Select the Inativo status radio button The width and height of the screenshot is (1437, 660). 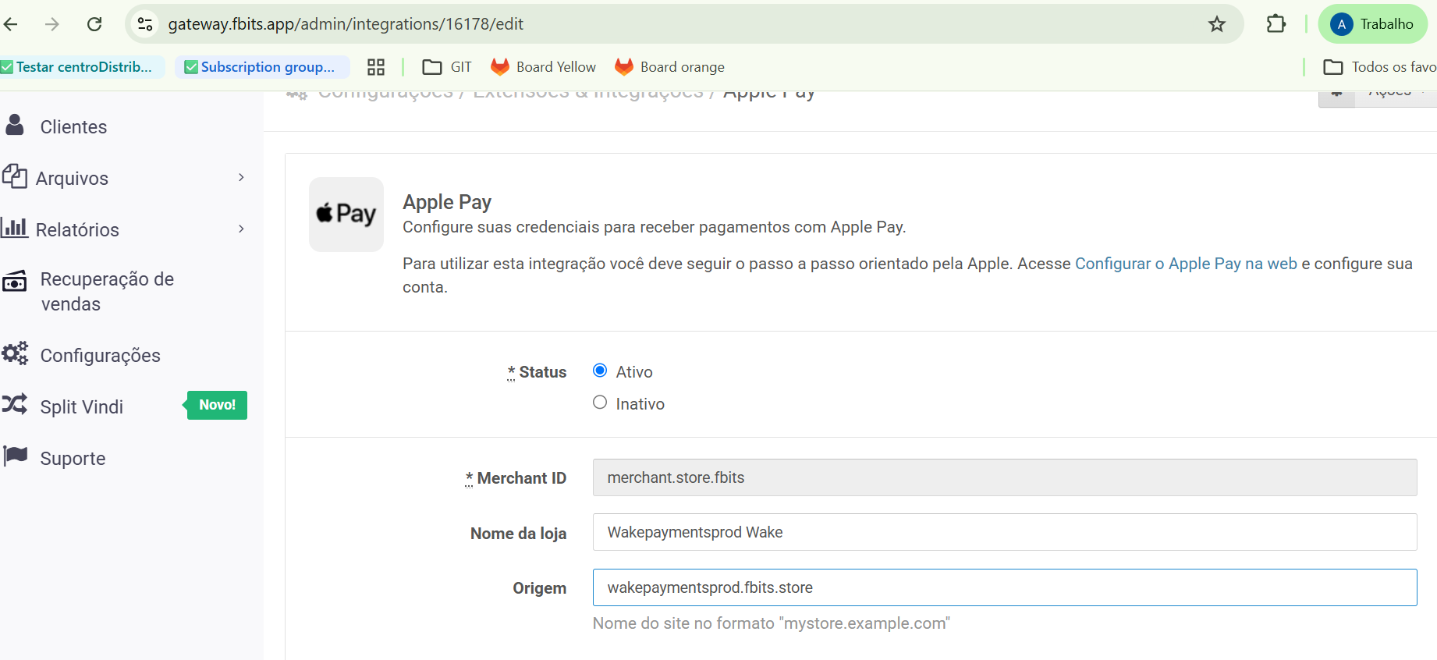(600, 403)
